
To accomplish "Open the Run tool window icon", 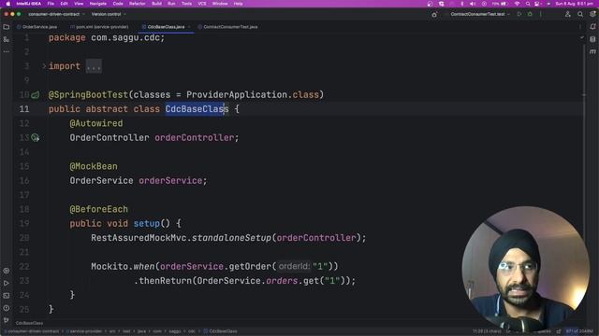I will point(7,283).
